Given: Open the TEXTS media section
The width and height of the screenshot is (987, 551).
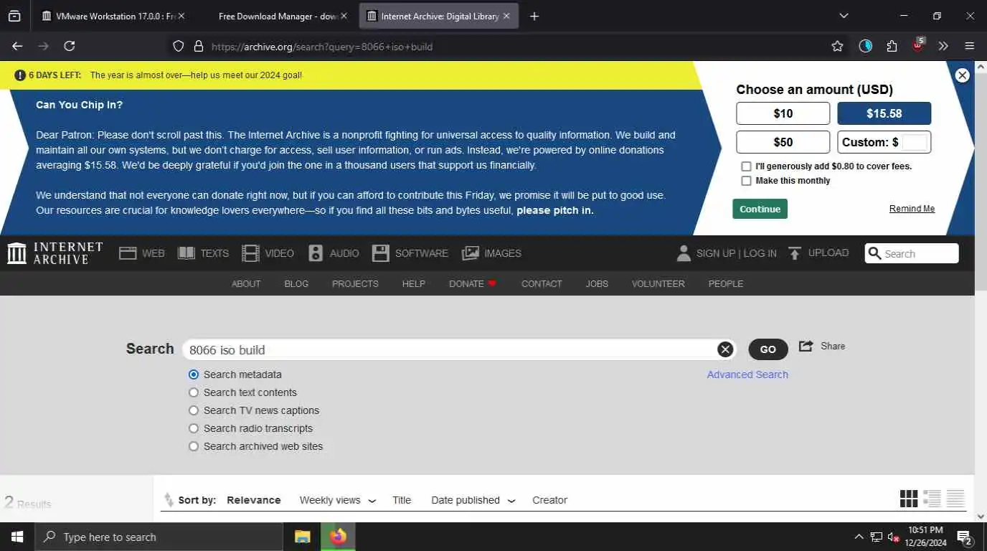Looking at the screenshot, I should click(x=203, y=253).
